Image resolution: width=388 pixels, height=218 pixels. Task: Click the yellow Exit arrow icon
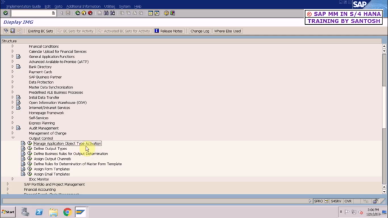[x=84, y=13]
